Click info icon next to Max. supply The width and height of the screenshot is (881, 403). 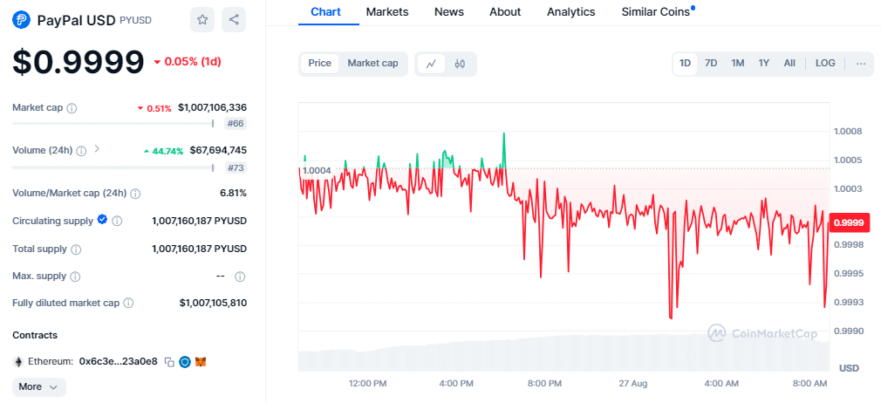point(73,277)
